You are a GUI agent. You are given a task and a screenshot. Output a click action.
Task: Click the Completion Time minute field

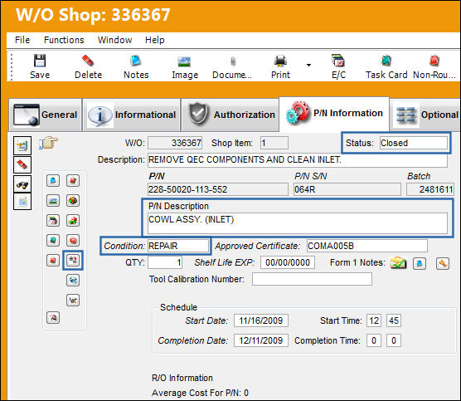(394, 340)
